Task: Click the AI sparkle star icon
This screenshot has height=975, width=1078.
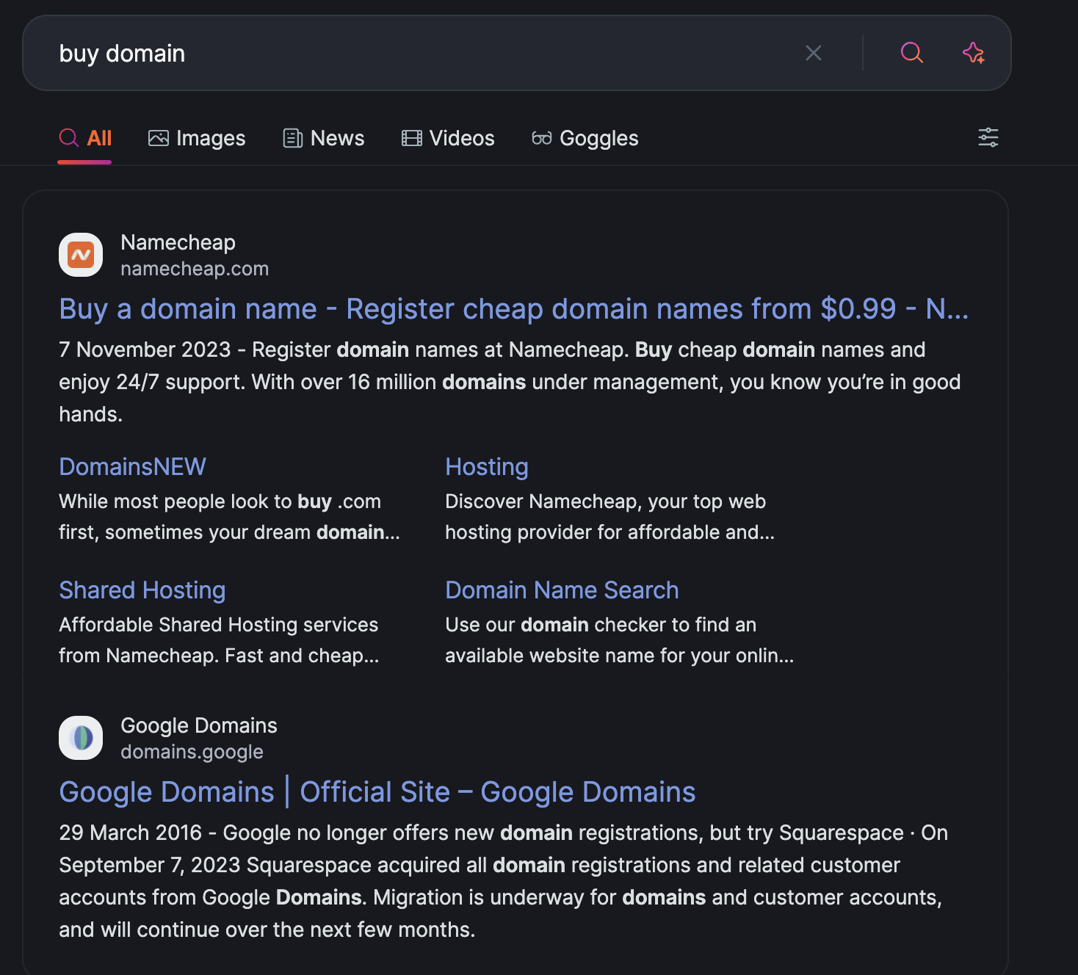Action: 974,53
